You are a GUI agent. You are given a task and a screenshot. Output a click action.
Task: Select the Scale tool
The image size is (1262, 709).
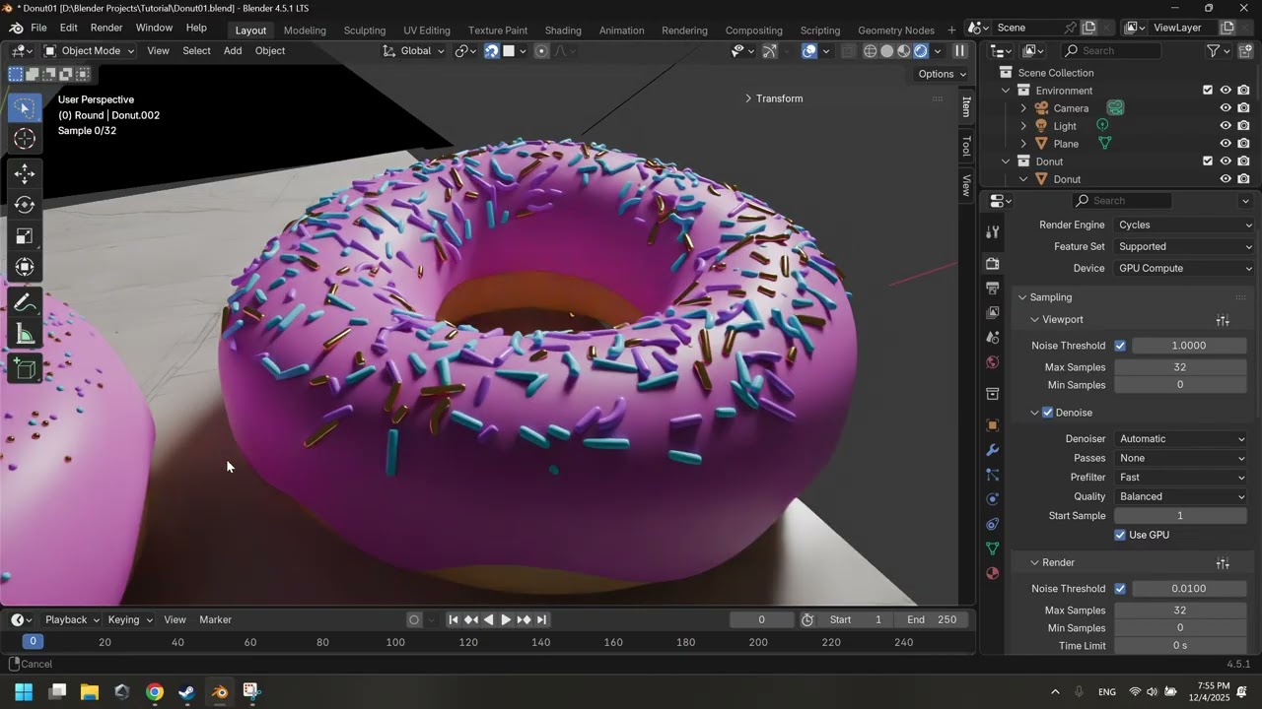pyautogui.click(x=25, y=236)
